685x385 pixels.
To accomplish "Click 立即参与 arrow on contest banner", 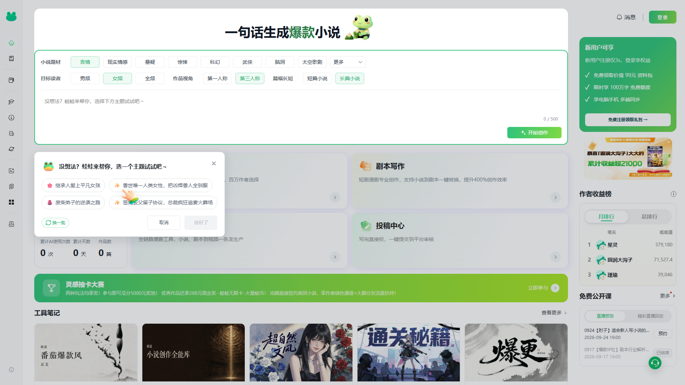I will pyautogui.click(x=555, y=288).
